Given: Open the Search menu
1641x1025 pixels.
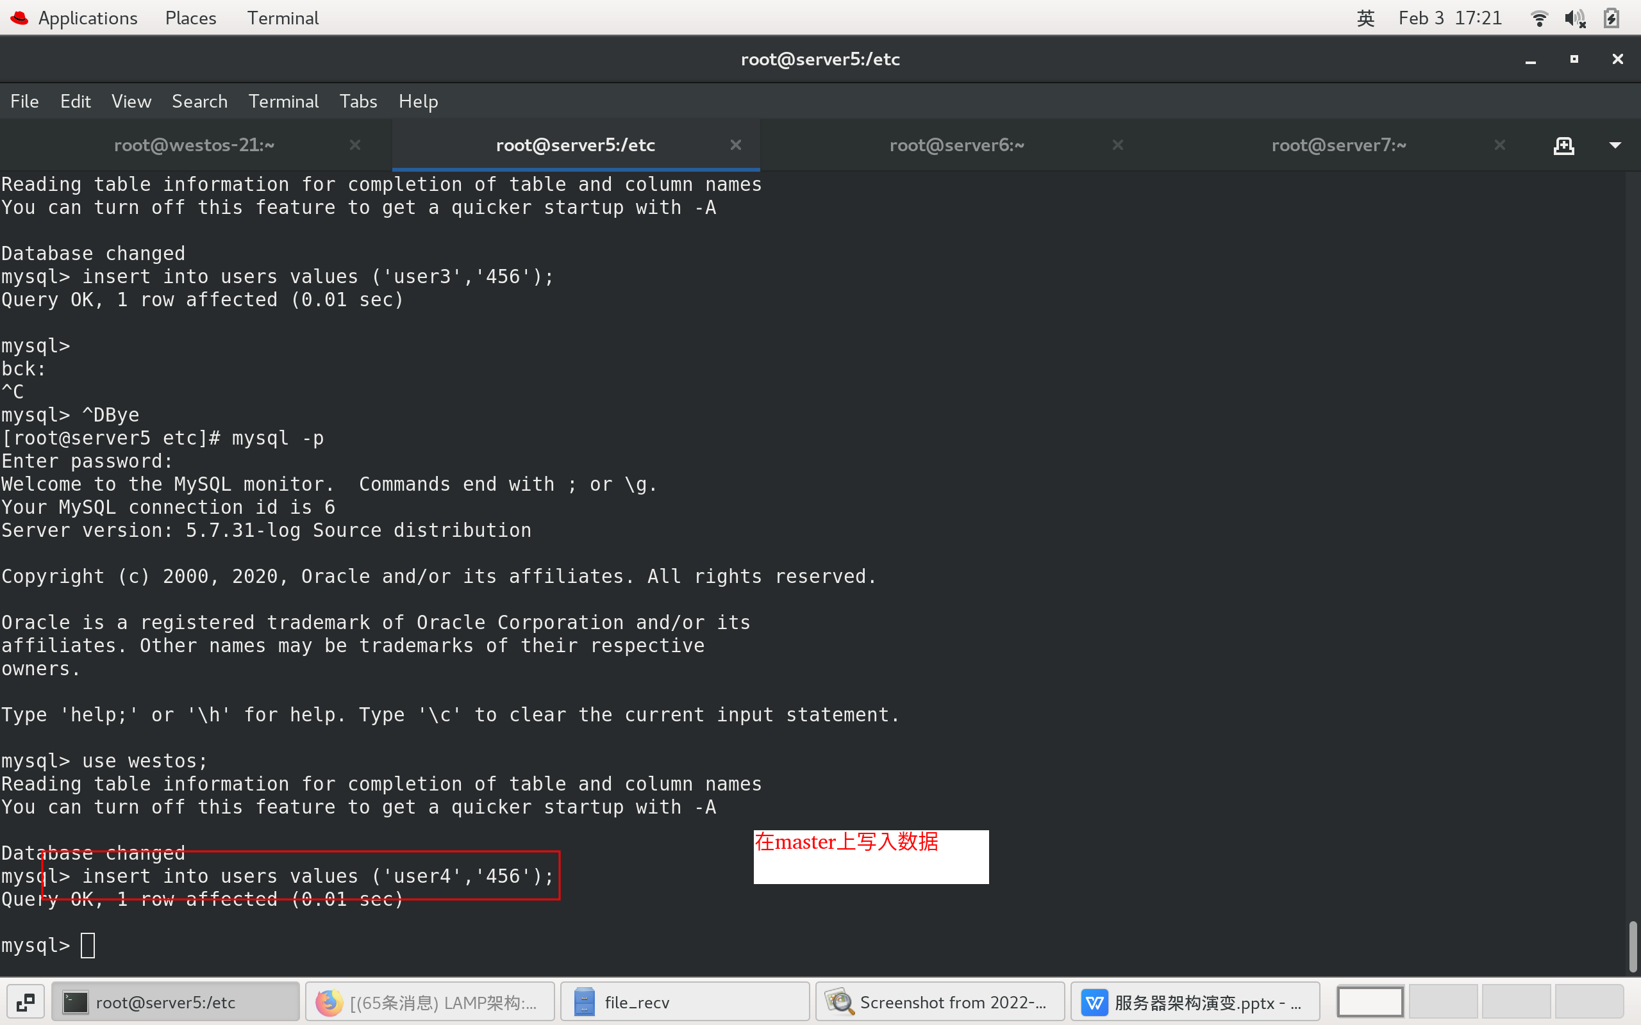Looking at the screenshot, I should pyautogui.click(x=199, y=101).
